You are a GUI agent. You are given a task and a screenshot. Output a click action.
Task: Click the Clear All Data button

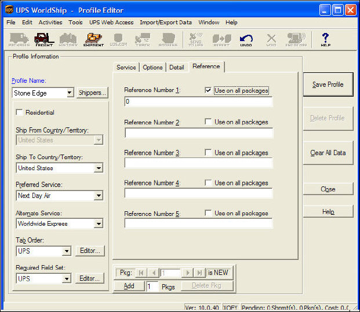tap(328, 153)
